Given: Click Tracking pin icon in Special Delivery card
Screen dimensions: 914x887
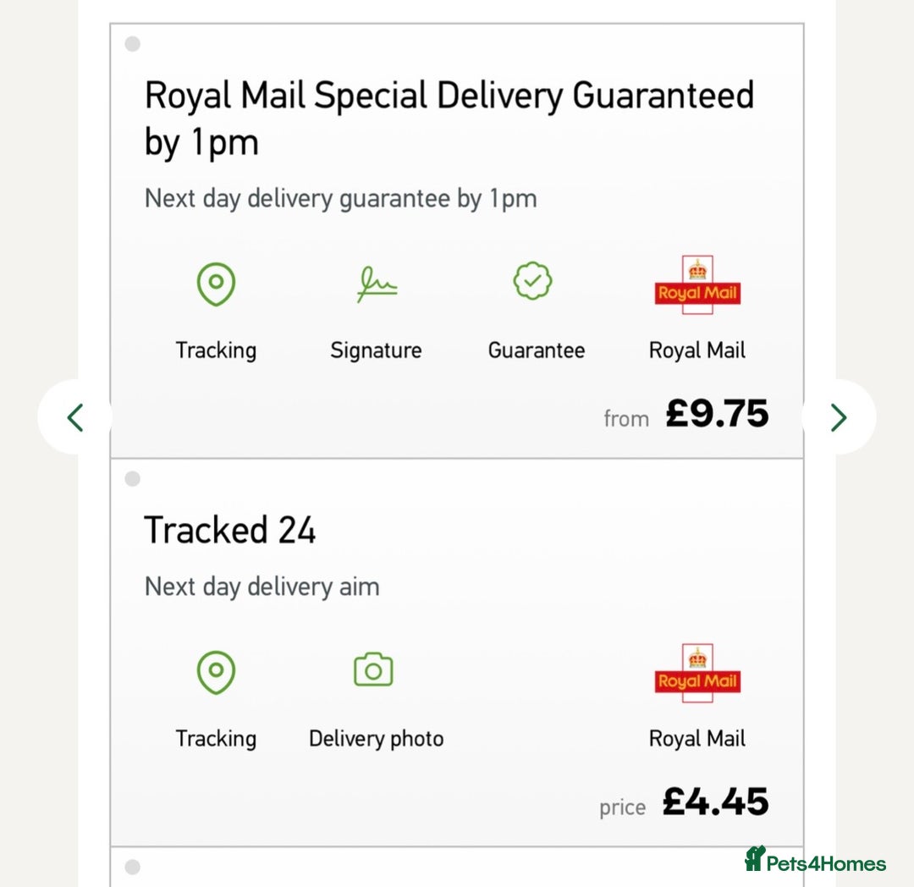Looking at the screenshot, I should [216, 284].
